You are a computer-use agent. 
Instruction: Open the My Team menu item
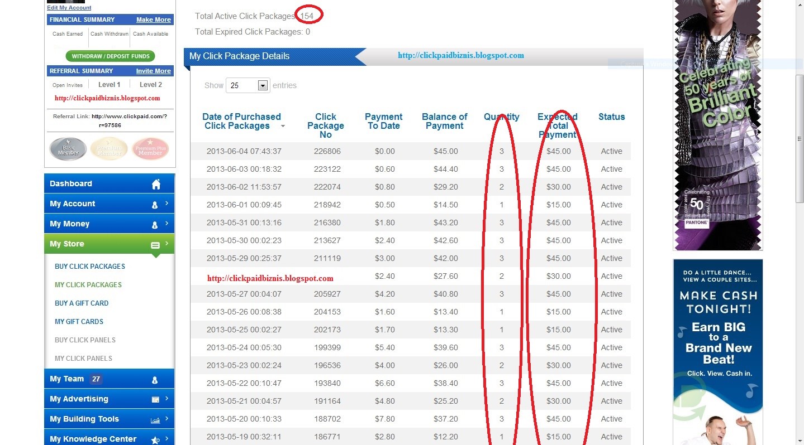coord(110,379)
